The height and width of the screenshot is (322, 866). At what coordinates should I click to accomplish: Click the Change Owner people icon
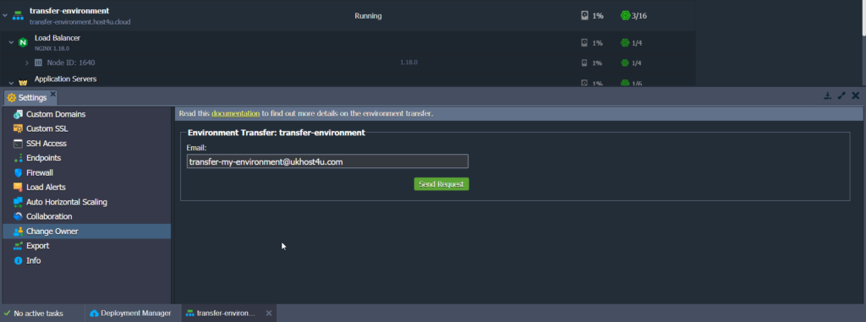pos(19,232)
